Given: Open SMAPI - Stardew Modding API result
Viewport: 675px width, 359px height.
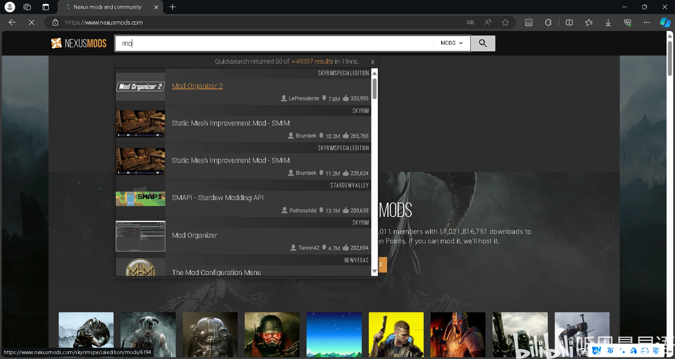Looking at the screenshot, I should click(218, 198).
